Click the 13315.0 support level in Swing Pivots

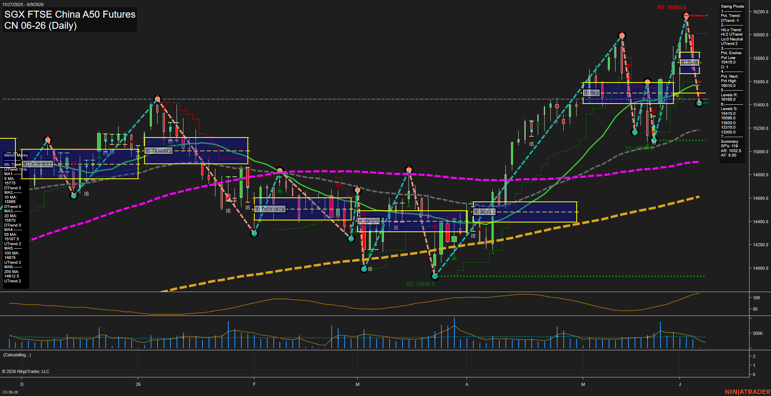[x=728, y=127]
